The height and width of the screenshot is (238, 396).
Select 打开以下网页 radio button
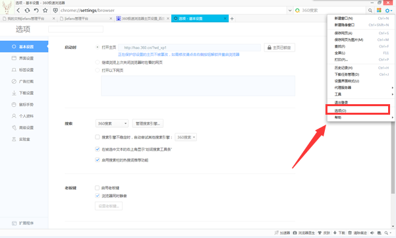[98, 71]
